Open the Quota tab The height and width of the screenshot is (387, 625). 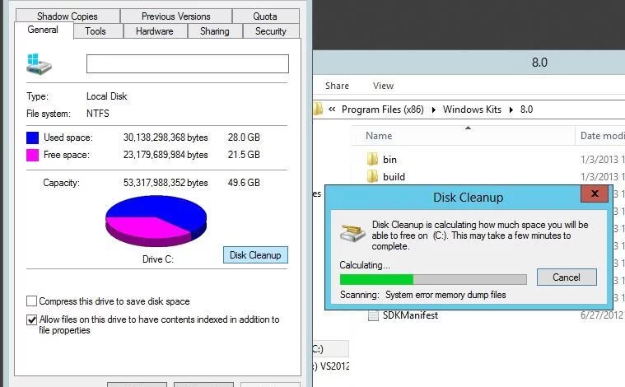[265, 16]
